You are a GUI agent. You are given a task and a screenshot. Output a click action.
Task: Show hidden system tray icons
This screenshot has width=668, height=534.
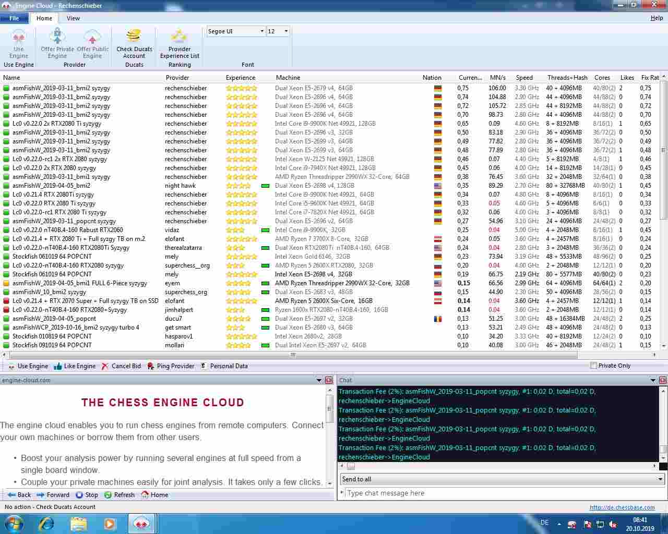pos(559,524)
